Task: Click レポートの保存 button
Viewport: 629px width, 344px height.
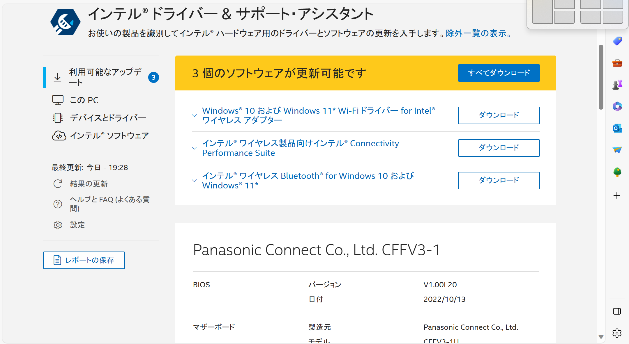Action: tap(84, 260)
